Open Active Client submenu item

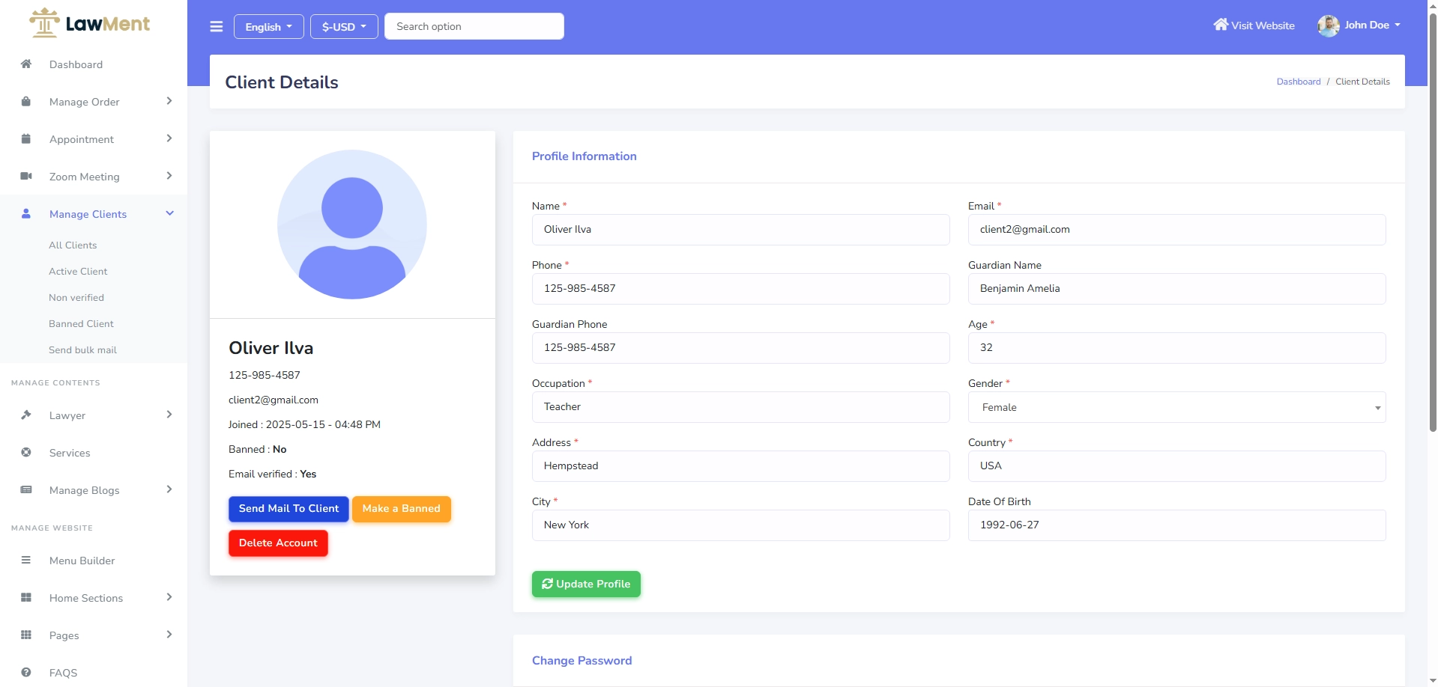[78, 271]
